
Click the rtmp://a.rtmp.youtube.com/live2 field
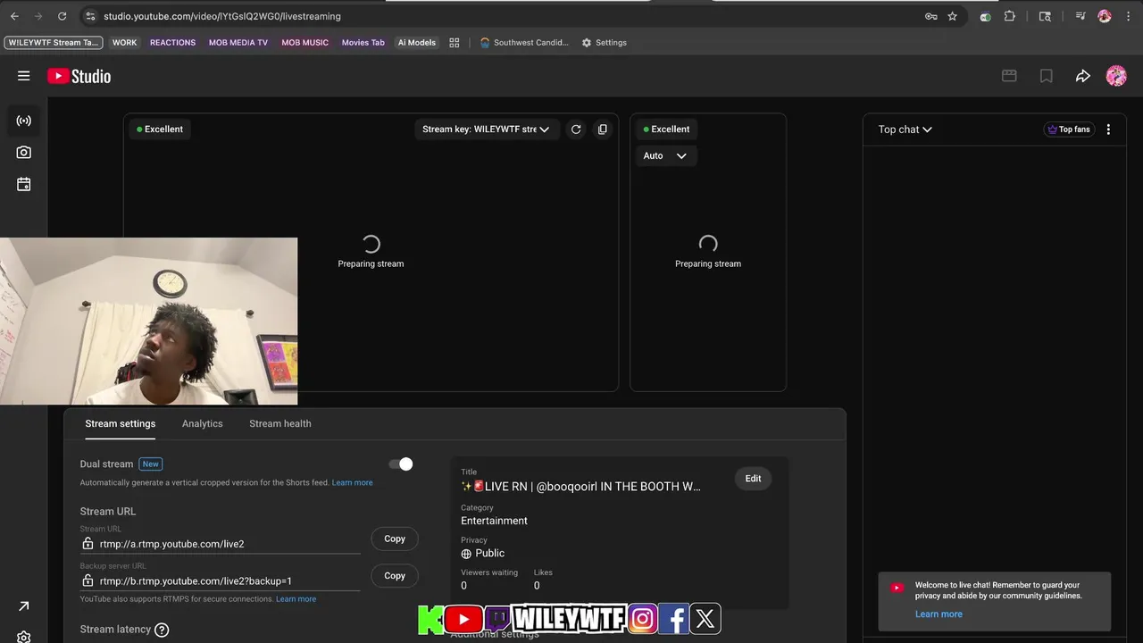click(221, 544)
